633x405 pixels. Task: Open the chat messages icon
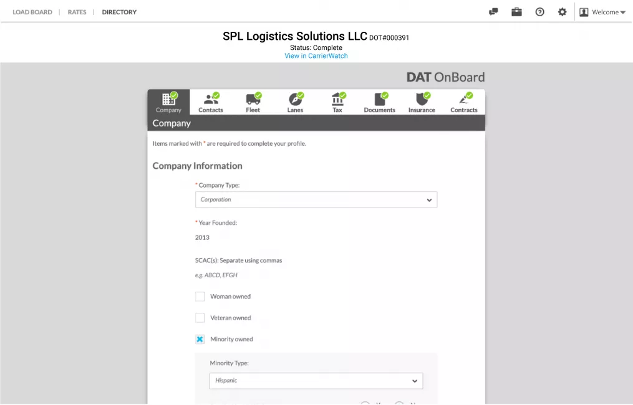pos(493,12)
